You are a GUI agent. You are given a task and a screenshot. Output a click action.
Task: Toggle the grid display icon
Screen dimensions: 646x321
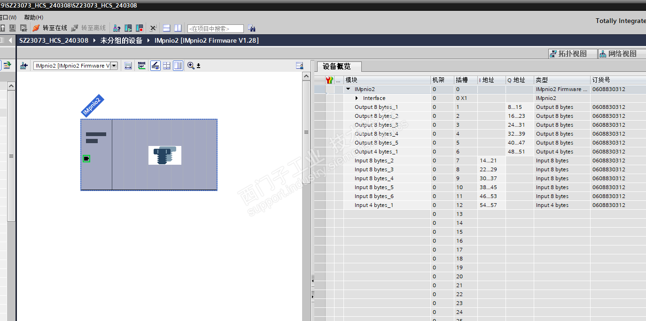tap(166, 66)
